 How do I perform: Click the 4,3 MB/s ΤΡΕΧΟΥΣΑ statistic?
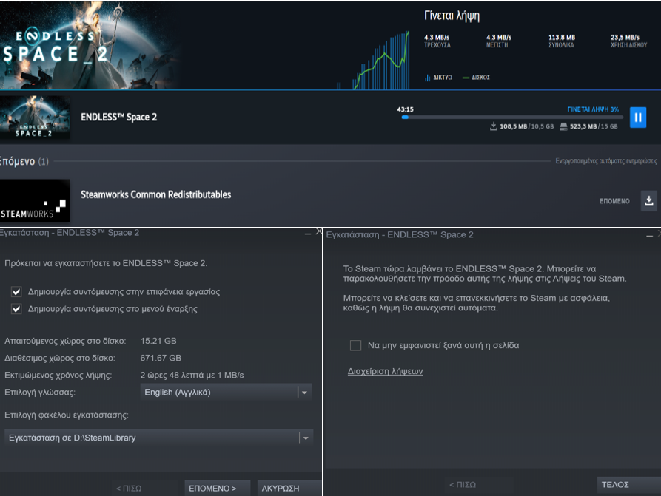pos(437,41)
